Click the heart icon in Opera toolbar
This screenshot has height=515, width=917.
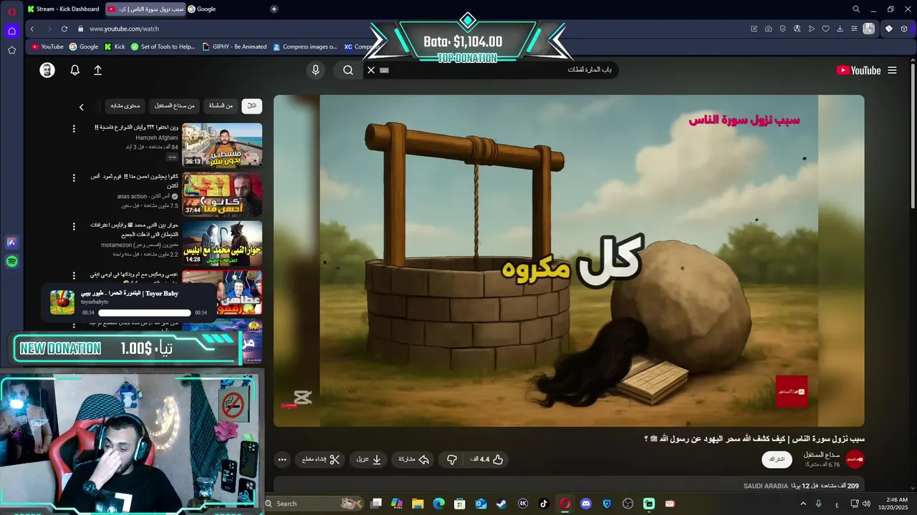point(825,29)
